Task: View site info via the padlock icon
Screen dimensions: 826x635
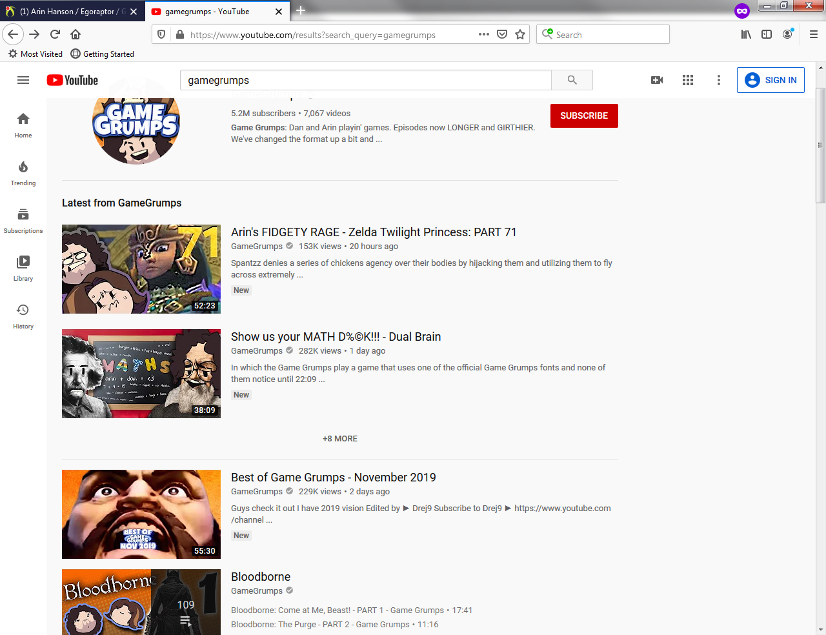Action: pos(179,35)
